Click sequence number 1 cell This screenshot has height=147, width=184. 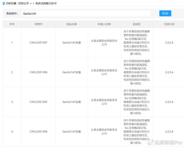coord(12,43)
